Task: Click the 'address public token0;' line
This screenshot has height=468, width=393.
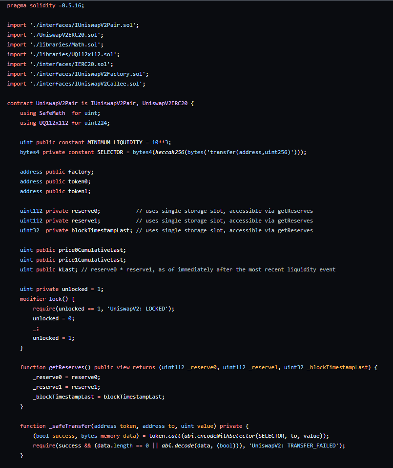Action: pyautogui.click(x=56, y=181)
